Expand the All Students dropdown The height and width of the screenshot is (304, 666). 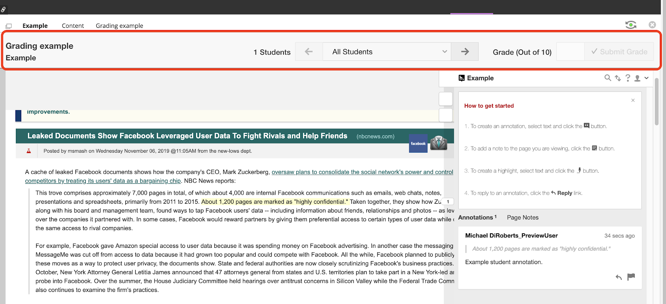387,52
